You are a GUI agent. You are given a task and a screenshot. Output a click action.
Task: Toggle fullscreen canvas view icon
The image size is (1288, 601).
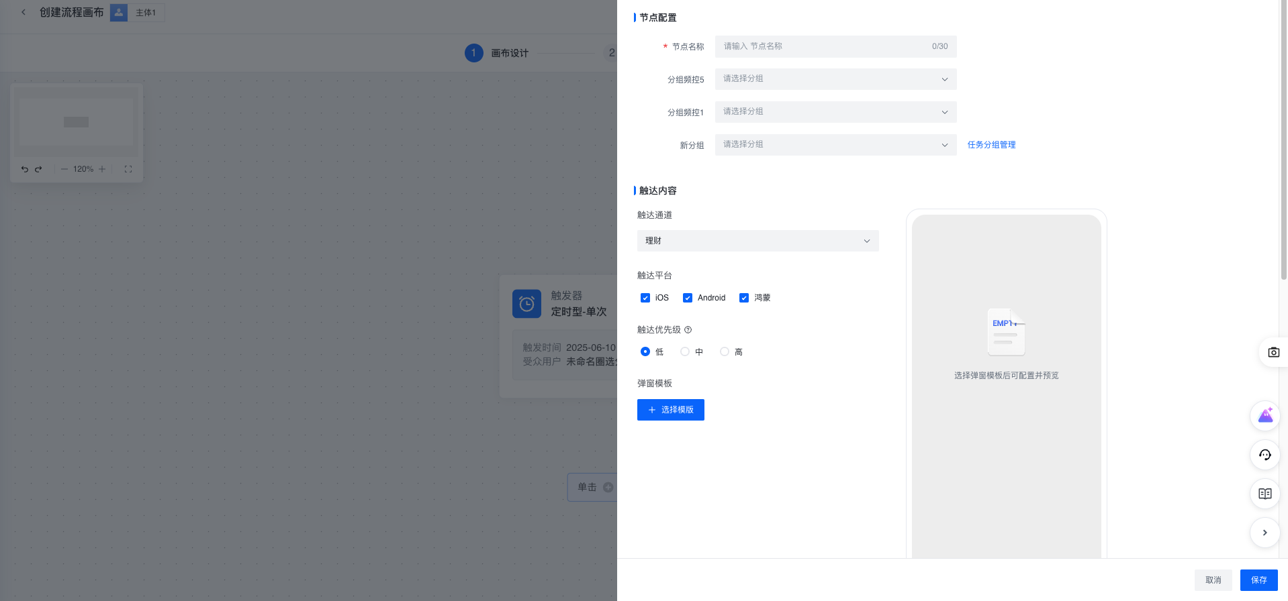[x=128, y=169]
